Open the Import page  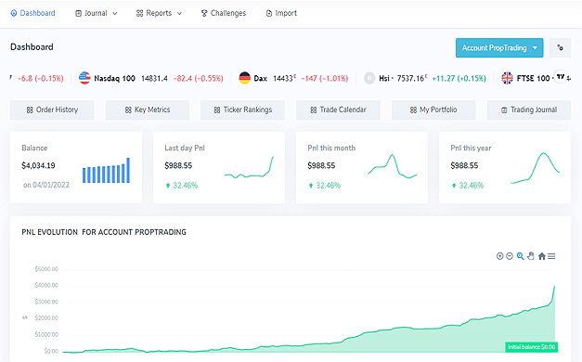point(281,13)
